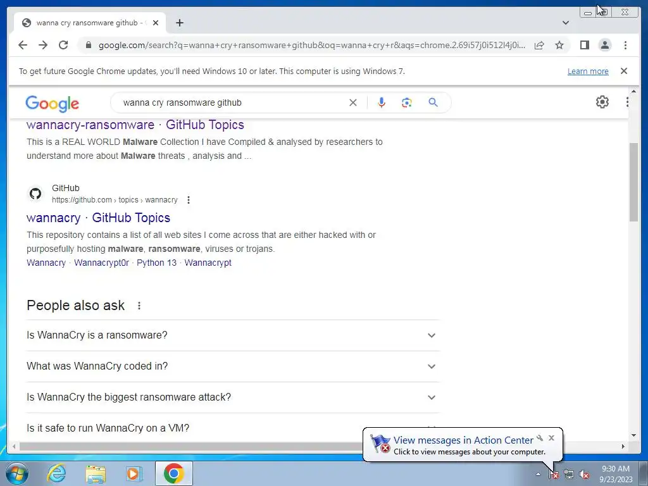The image size is (648, 486).
Task: Click horizontal scrollbar right arrow
Action: tap(623, 446)
